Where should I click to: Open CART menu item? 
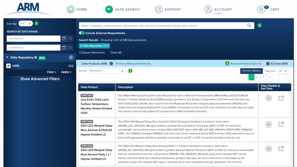tap(274, 9)
